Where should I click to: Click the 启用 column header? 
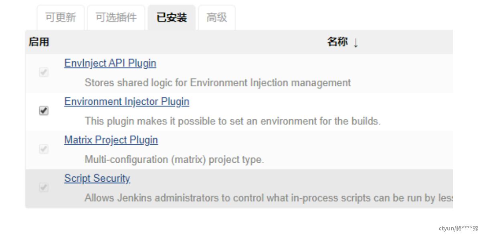(x=39, y=42)
